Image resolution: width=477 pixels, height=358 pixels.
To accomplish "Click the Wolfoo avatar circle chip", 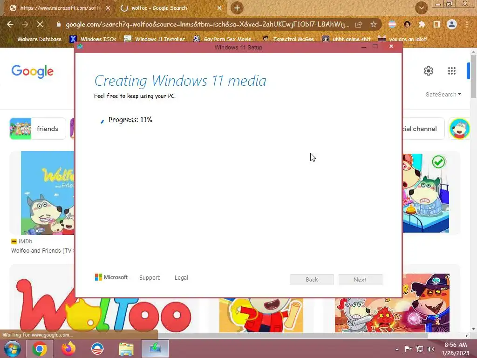I will tap(459, 129).
